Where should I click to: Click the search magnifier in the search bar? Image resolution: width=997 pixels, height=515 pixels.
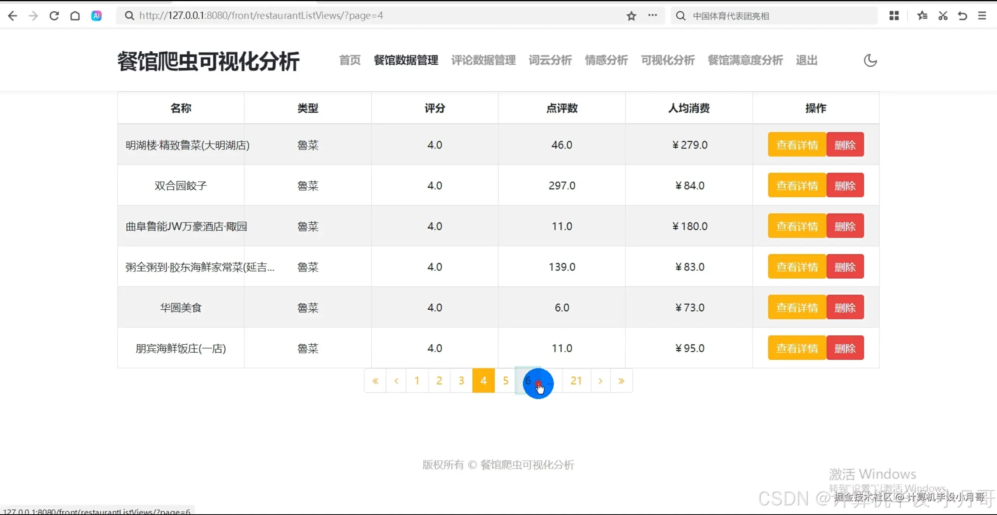pos(680,16)
